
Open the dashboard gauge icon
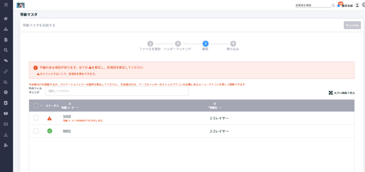6,92
